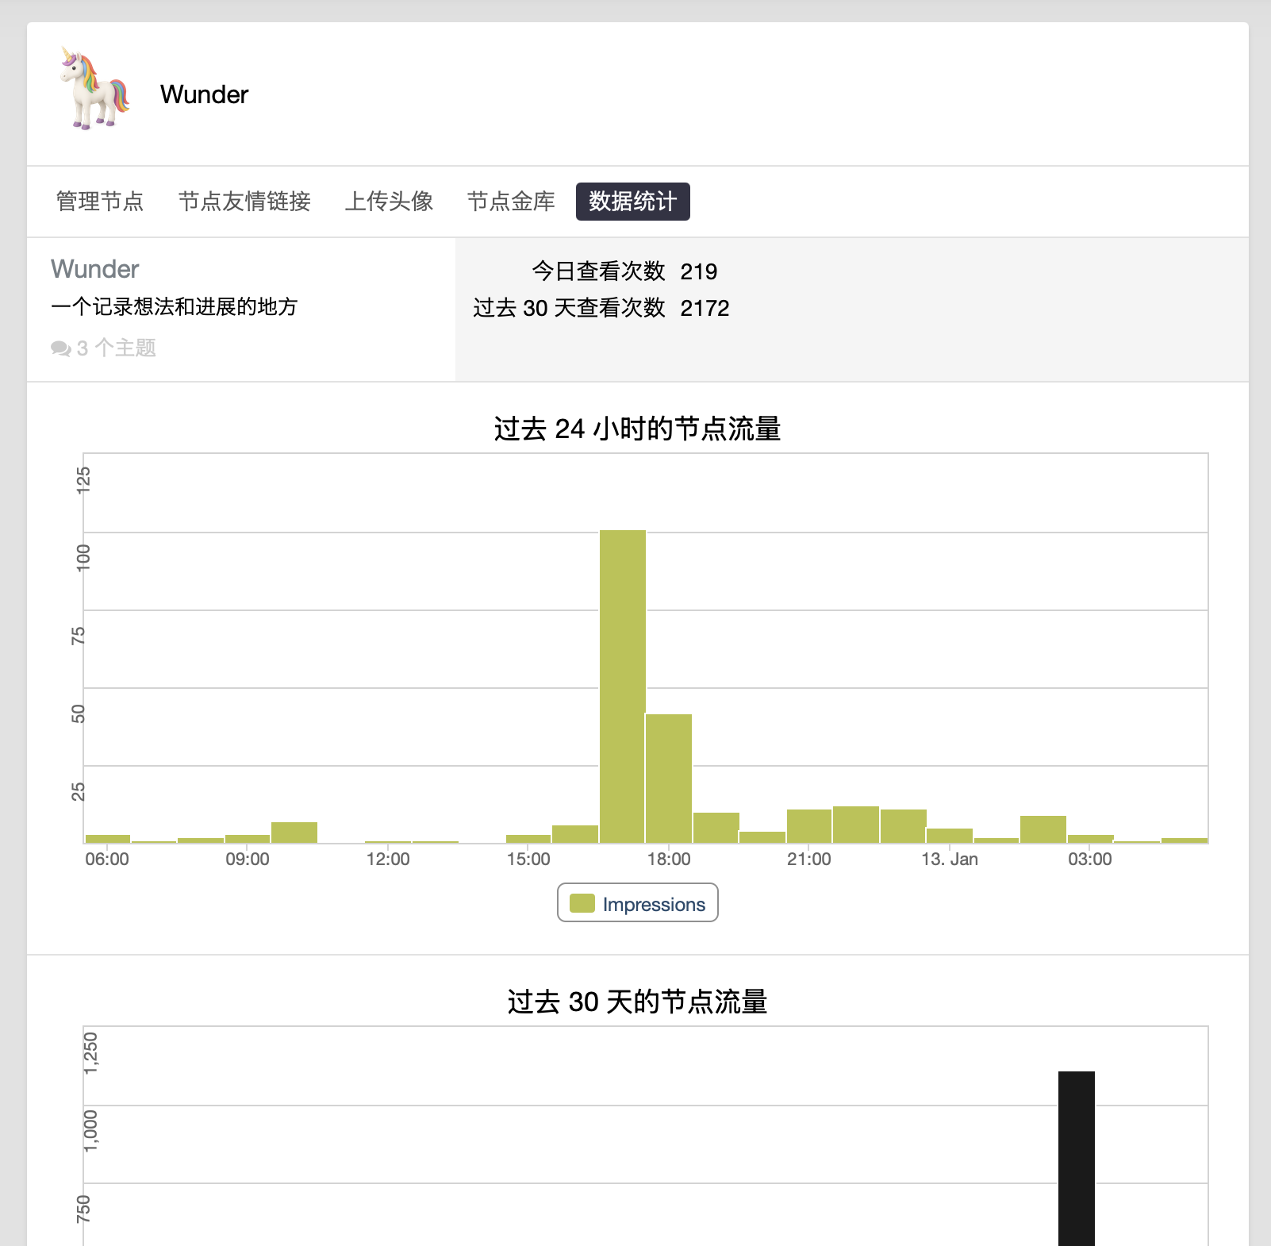Click the black bar in 30-day chart
This screenshot has height=1246, width=1271.
coord(1076,1159)
